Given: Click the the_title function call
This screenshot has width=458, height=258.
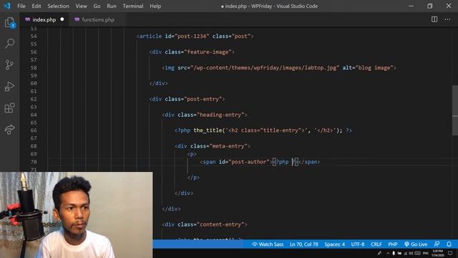Looking at the screenshot, I should click(x=208, y=130).
